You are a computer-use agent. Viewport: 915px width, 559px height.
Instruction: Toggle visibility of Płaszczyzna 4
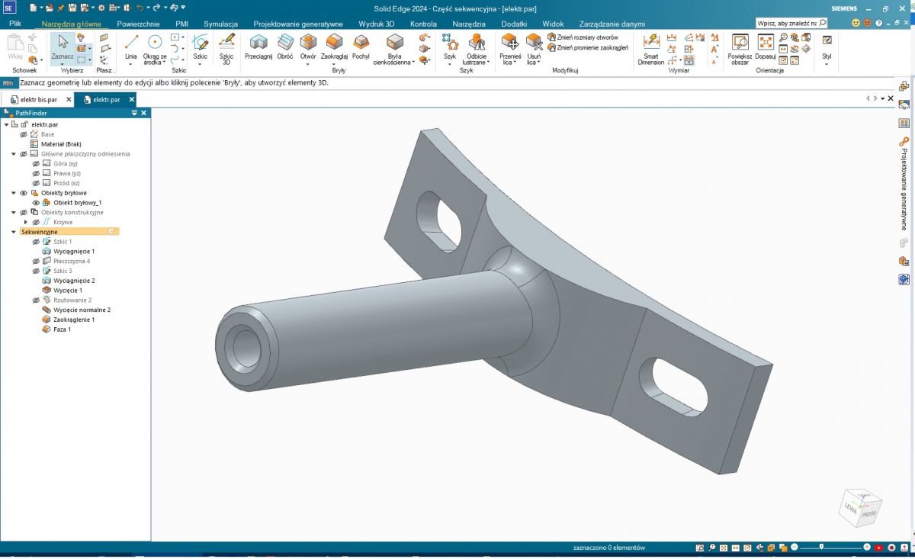point(36,261)
